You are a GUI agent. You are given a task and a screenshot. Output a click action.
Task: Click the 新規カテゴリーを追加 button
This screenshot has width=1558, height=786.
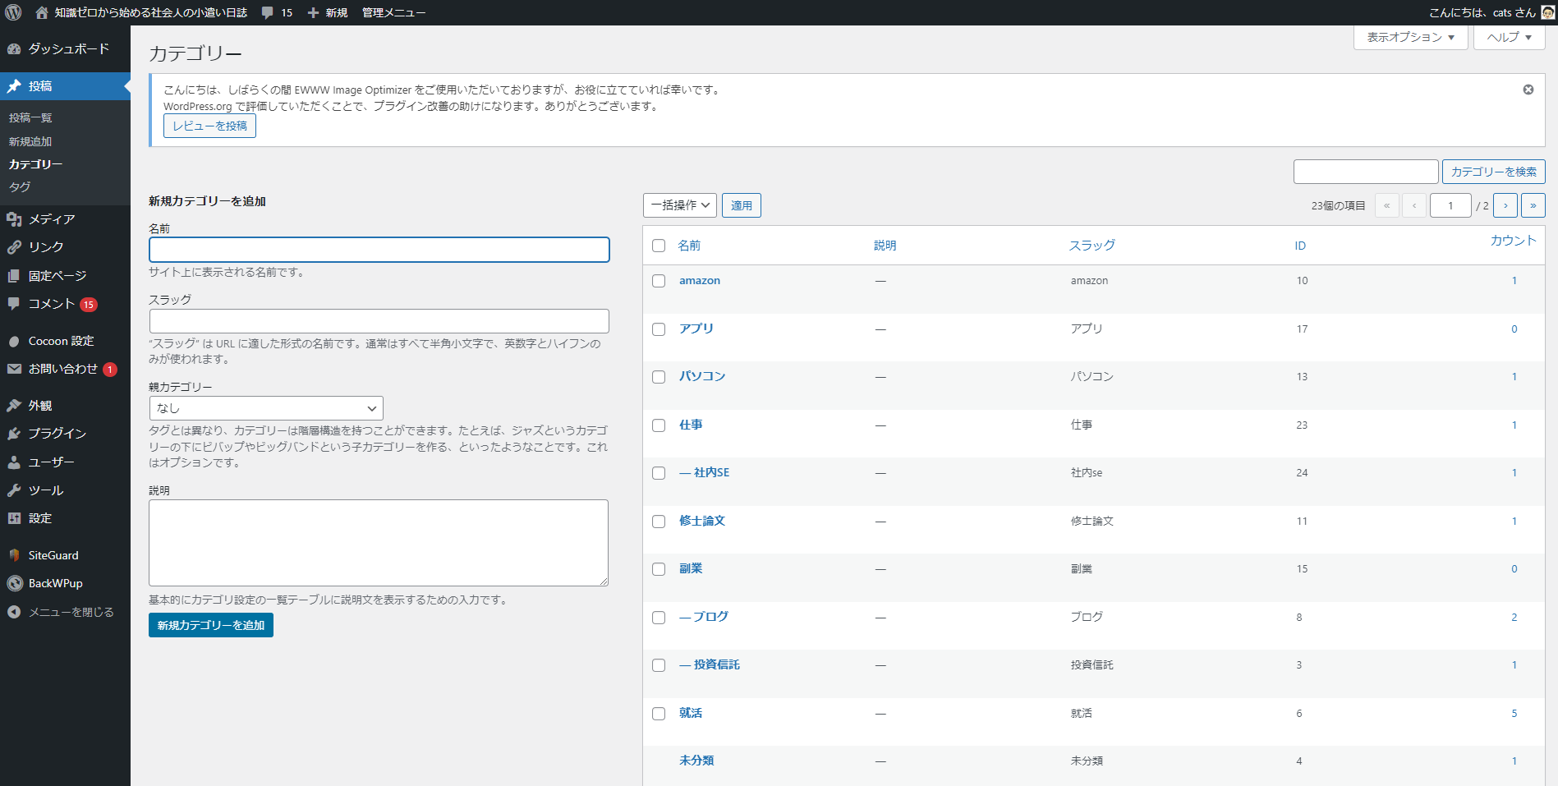click(x=211, y=625)
